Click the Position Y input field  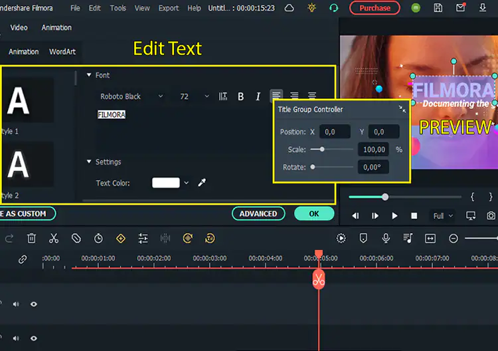[384, 132]
